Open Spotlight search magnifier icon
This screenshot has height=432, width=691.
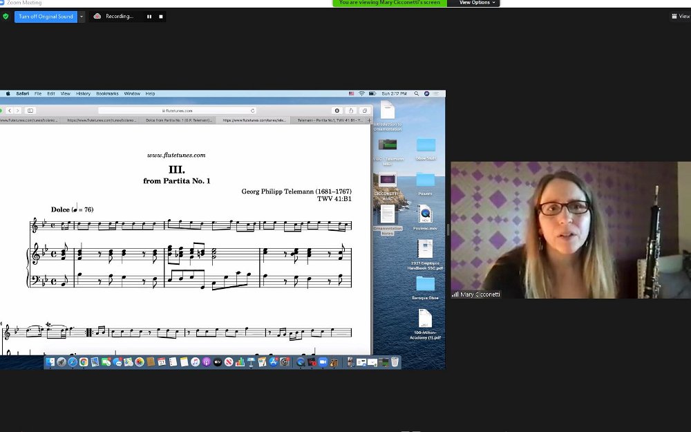coord(416,93)
